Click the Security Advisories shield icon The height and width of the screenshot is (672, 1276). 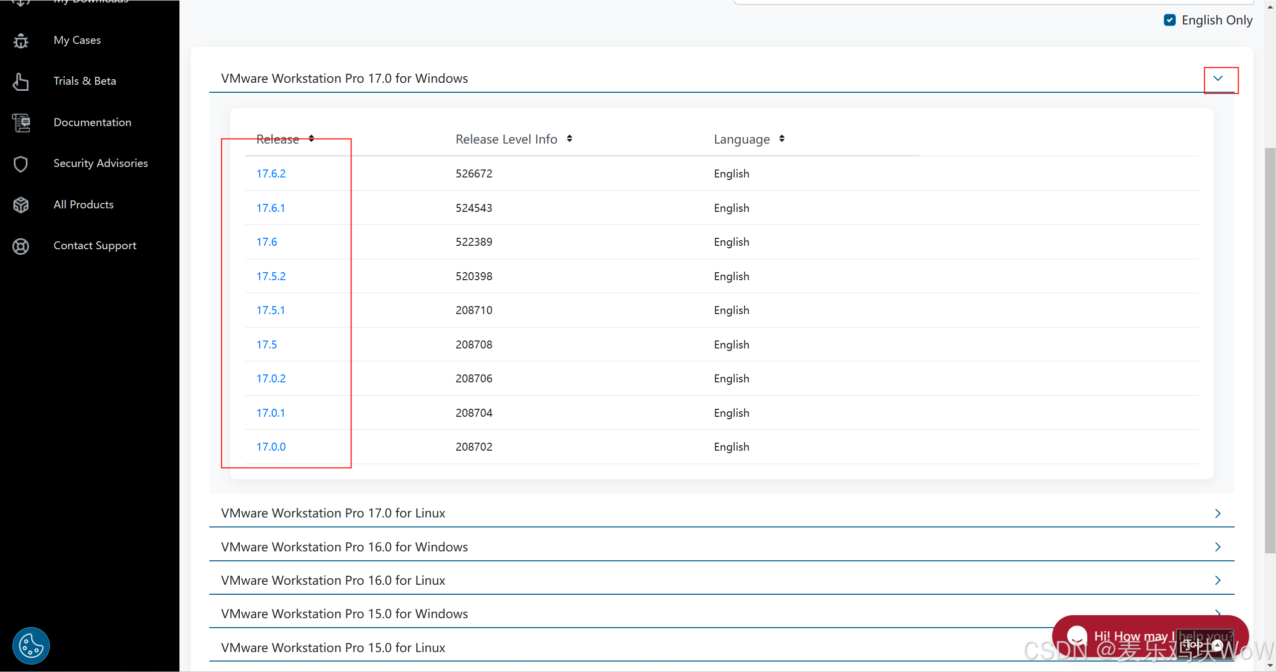(20, 164)
